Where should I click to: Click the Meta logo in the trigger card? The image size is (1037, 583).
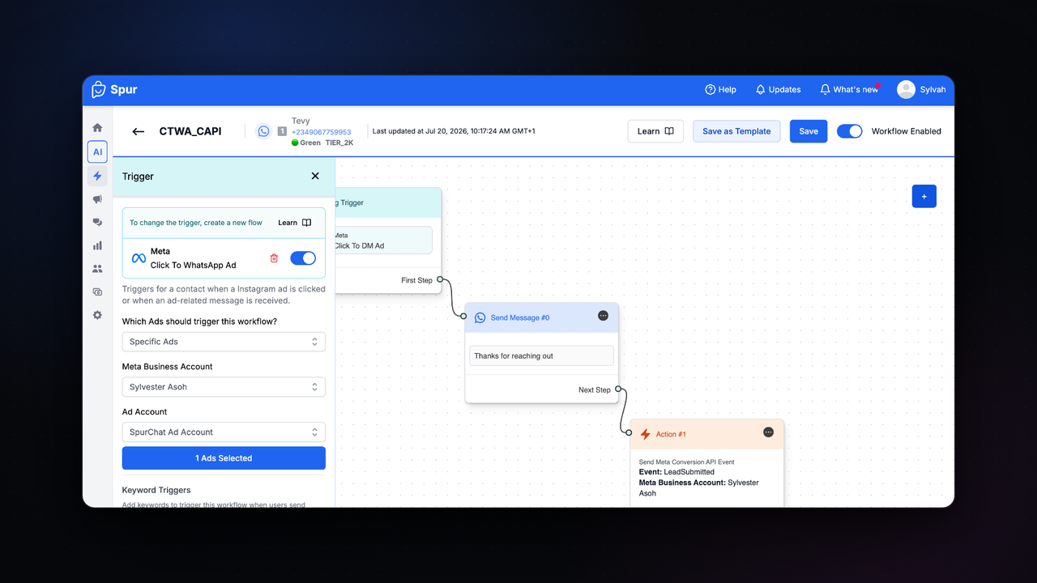point(139,258)
